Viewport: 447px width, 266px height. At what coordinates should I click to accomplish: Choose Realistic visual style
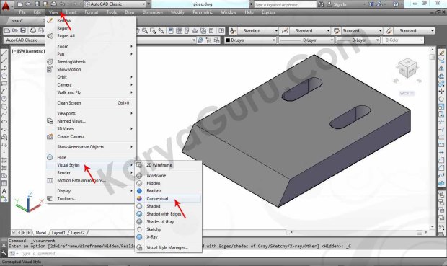pos(168,191)
